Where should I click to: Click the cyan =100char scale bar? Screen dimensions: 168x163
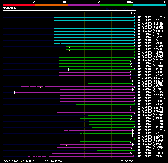click(x=117, y=161)
